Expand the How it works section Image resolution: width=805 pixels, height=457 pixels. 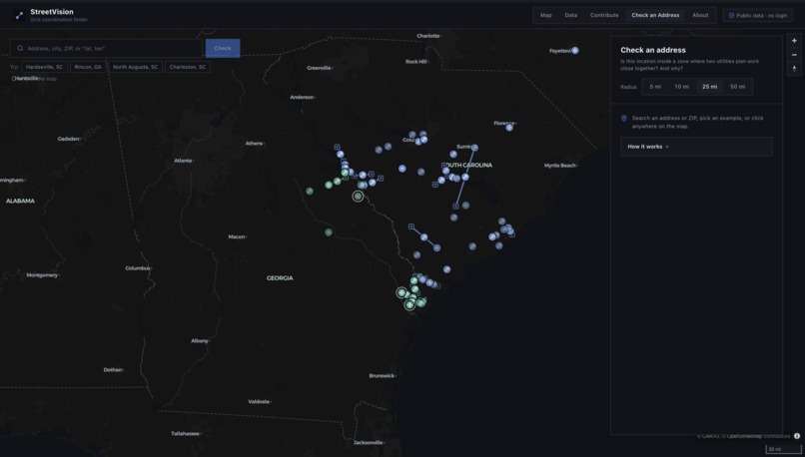696,147
